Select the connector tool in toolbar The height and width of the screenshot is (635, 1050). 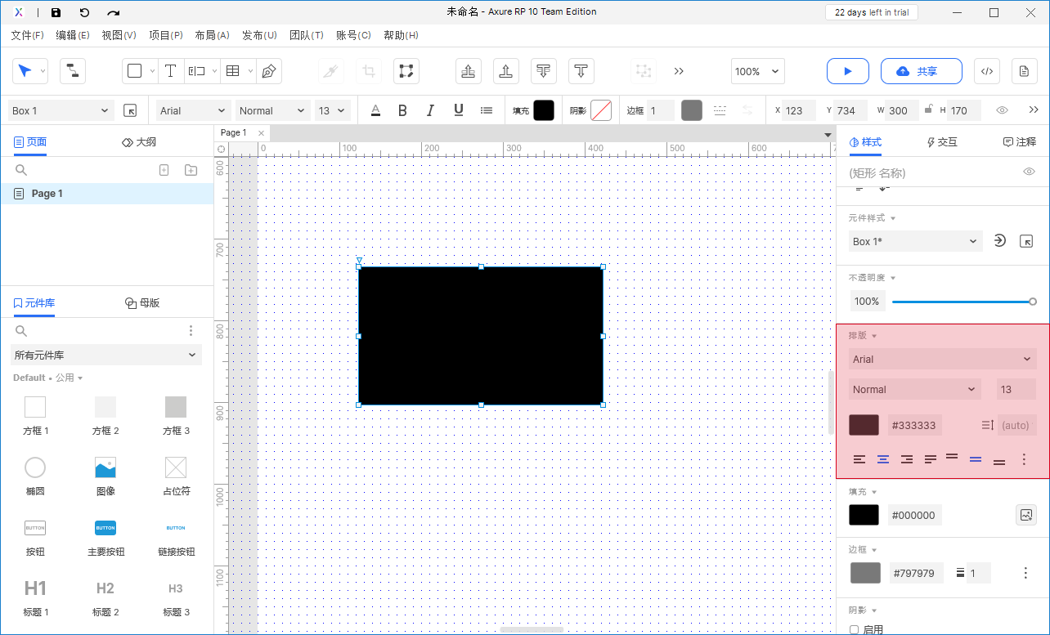click(73, 71)
